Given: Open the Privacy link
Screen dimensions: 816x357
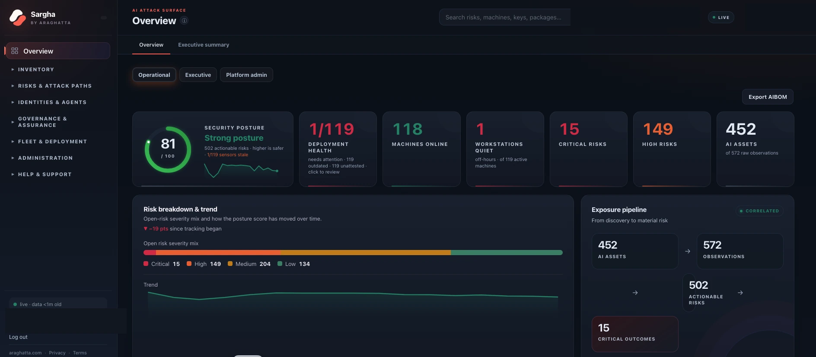Looking at the screenshot, I should coord(57,353).
